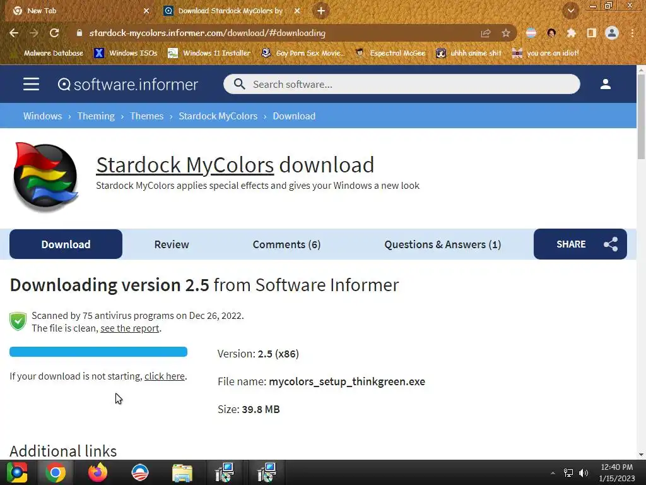The image size is (646, 485).
Task: Select the Download Stardock MyColors browser tab
Action: pyautogui.click(x=232, y=11)
